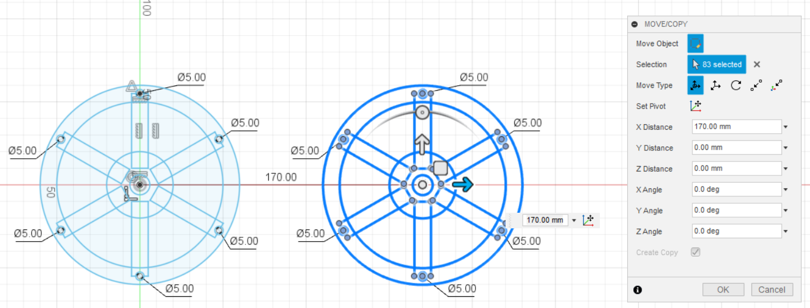
Task: Click into the Y Angle field
Action: click(736, 210)
